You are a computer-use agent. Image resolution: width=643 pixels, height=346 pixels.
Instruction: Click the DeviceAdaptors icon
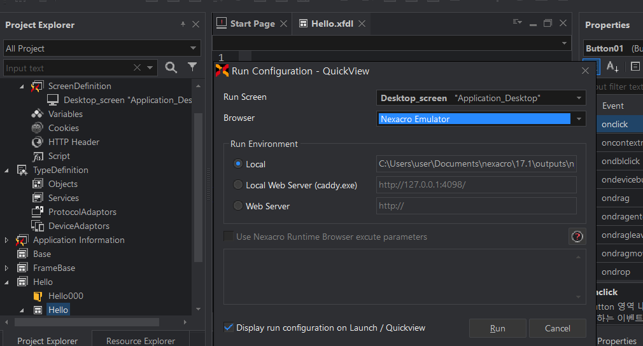coord(38,226)
